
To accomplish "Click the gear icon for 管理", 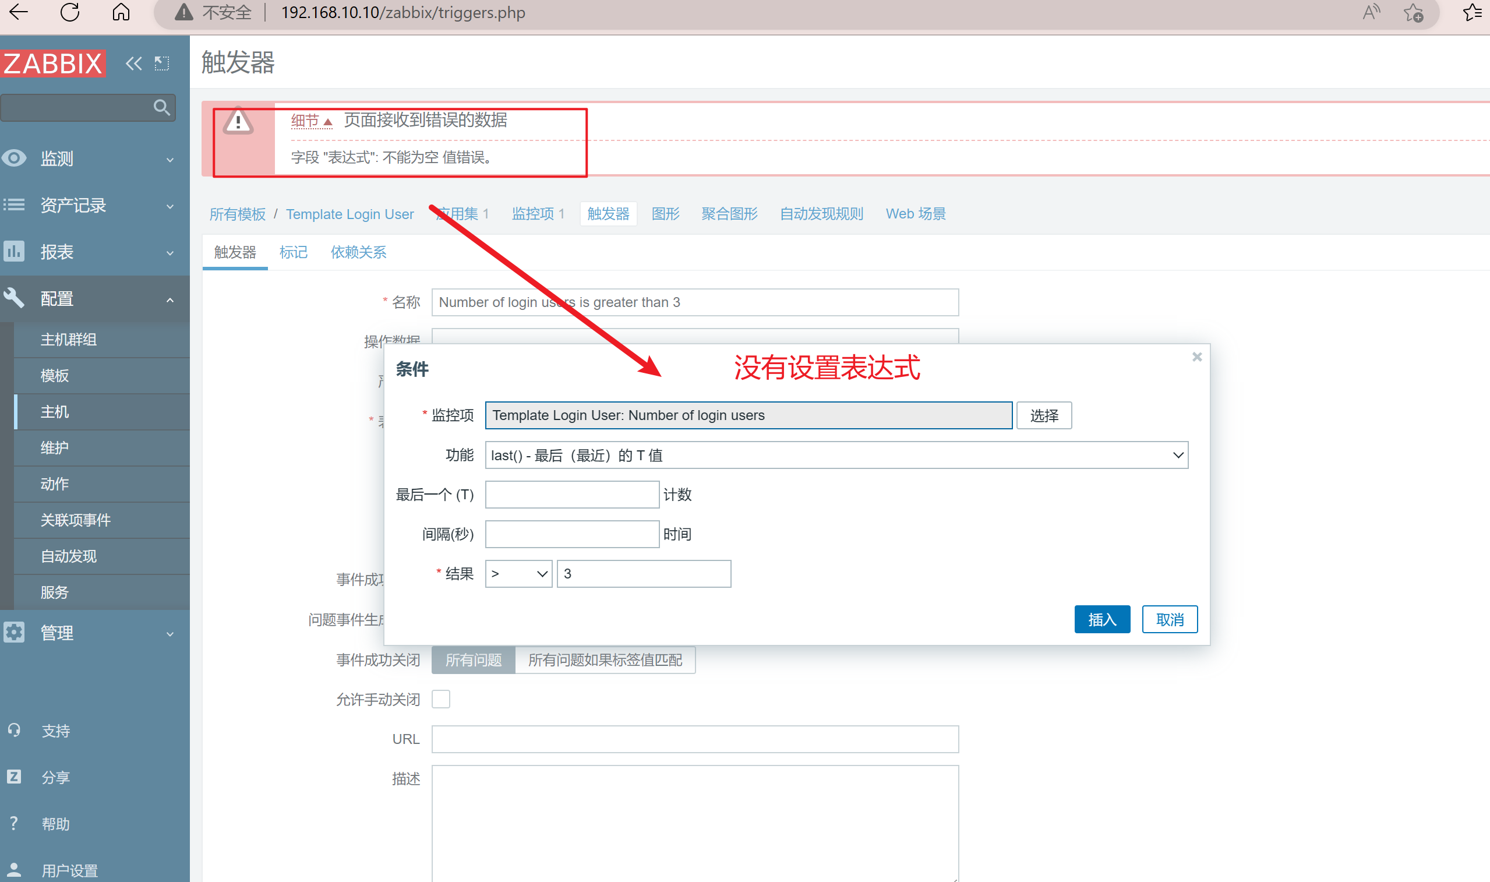I will click(x=14, y=633).
